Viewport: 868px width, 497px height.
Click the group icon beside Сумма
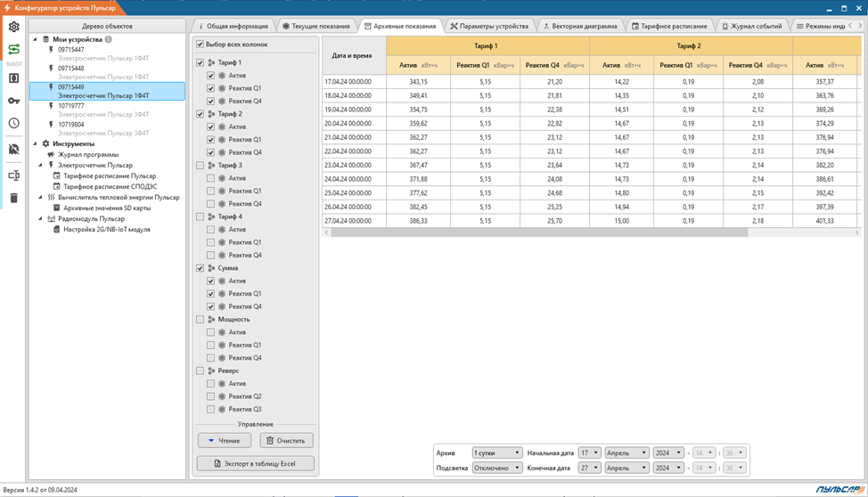[x=211, y=268]
